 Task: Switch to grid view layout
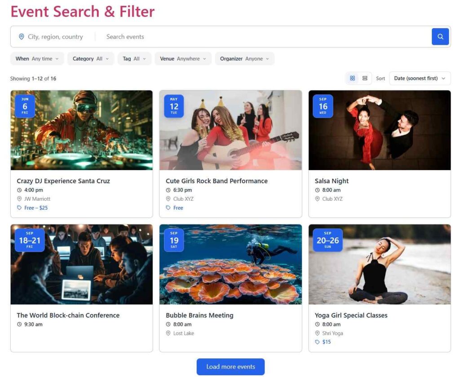point(353,78)
